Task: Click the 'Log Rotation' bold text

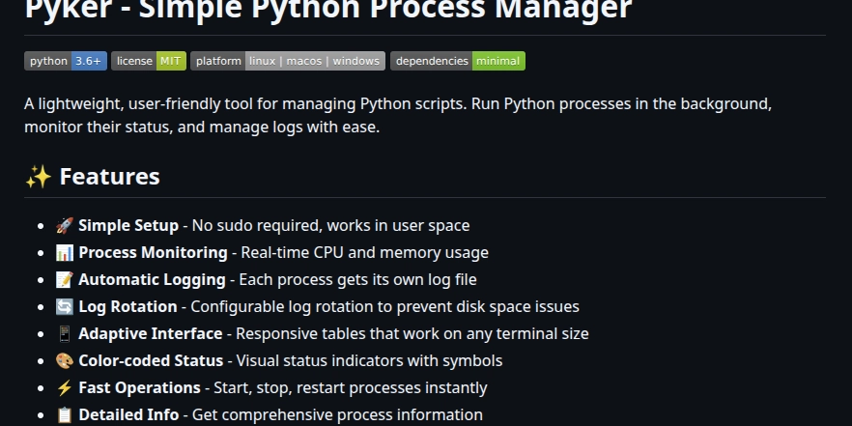Action: click(x=128, y=306)
